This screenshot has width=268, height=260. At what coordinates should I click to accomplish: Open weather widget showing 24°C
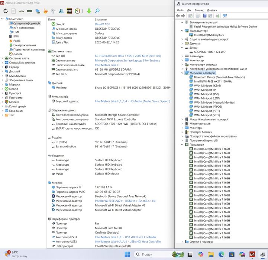(16, 254)
